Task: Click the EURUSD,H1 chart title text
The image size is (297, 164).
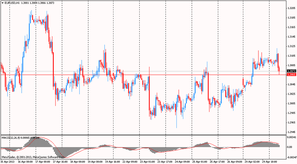Action: (x=12, y=3)
